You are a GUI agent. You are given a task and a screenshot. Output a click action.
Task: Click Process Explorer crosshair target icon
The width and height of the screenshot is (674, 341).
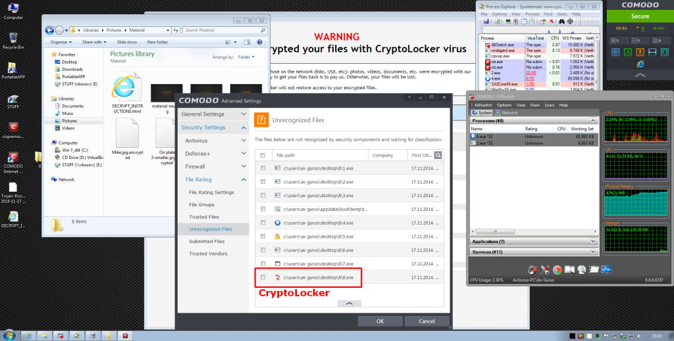(570, 21)
